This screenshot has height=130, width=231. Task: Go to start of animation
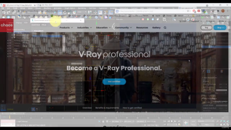pyautogui.click(x=165, y=121)
